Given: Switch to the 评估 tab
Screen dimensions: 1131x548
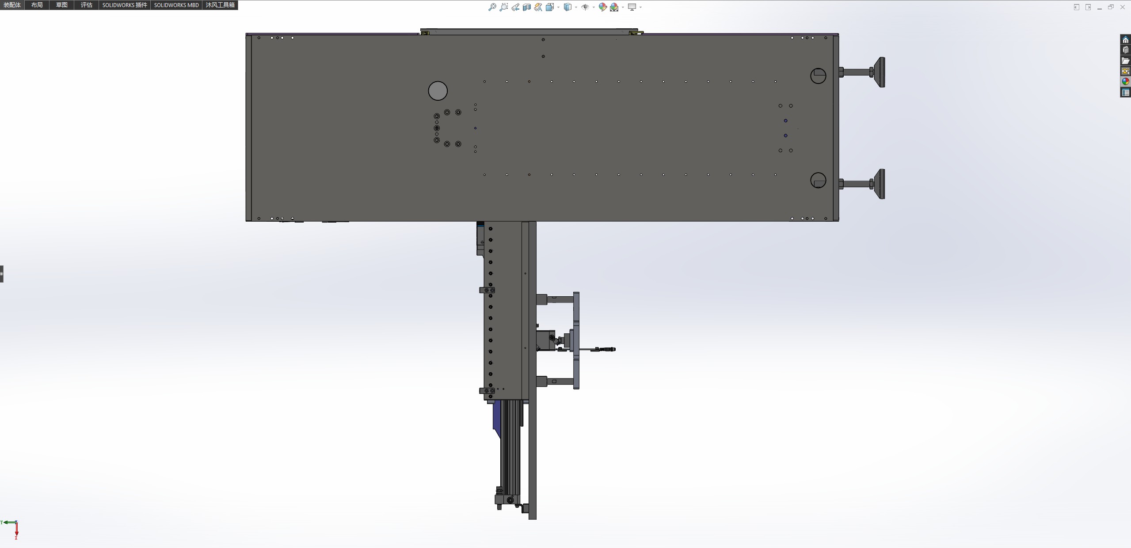Looking at the screenshot, I should (87, 5).
